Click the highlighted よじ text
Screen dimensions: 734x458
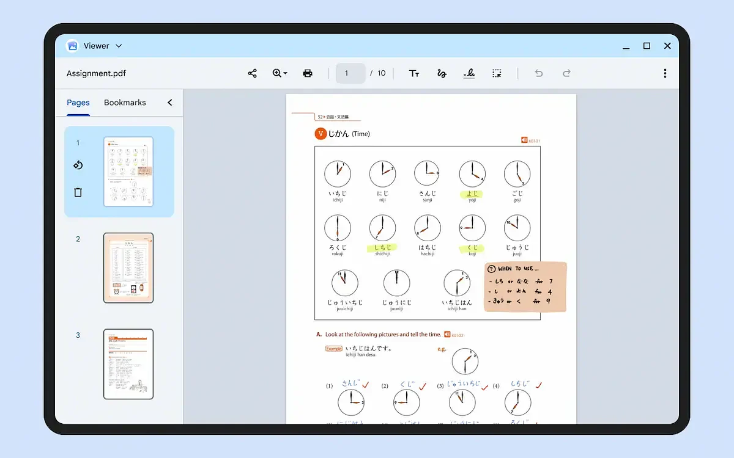point(472,194)
